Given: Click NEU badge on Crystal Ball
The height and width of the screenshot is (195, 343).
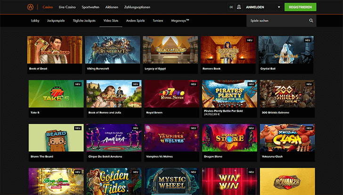Looking at the screenshot, I should coord(308,40).
